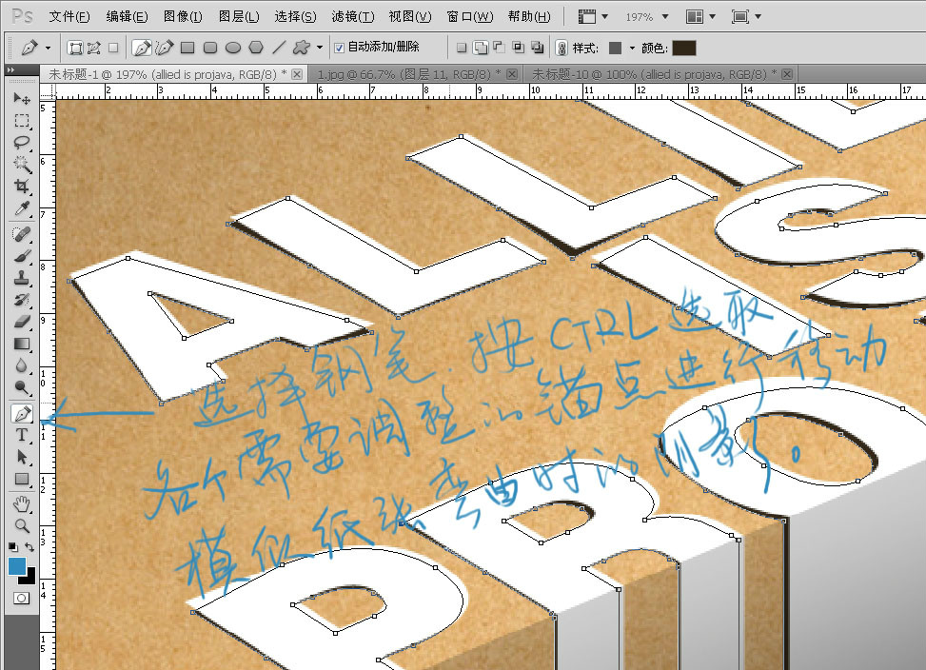Select the Rectangle shape tool in toolbox
926x670 pixels.
[x=22, y=479]
